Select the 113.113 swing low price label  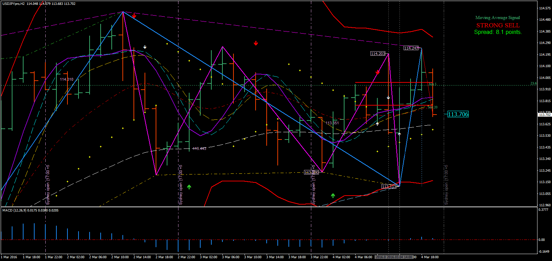click(389, 187)
